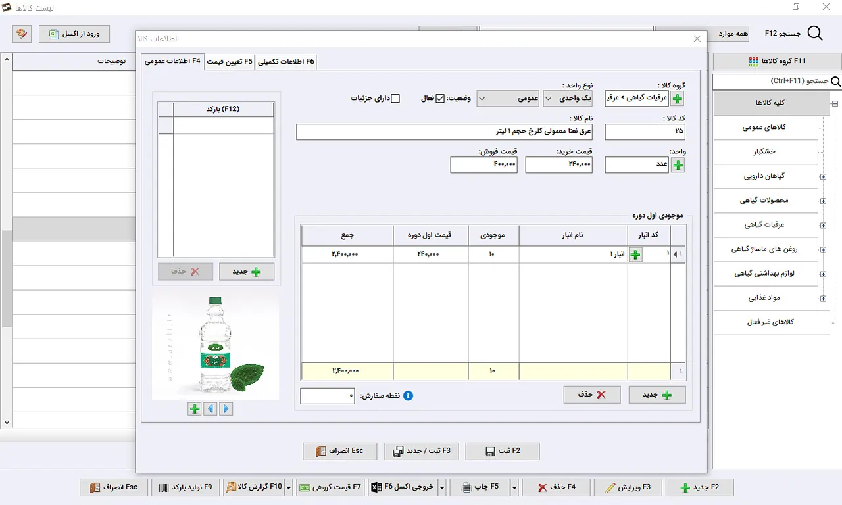The width and height of the screenshot is (842, 505).
Task: Add a product image with the plus under the photo
Action: point(195,409)
